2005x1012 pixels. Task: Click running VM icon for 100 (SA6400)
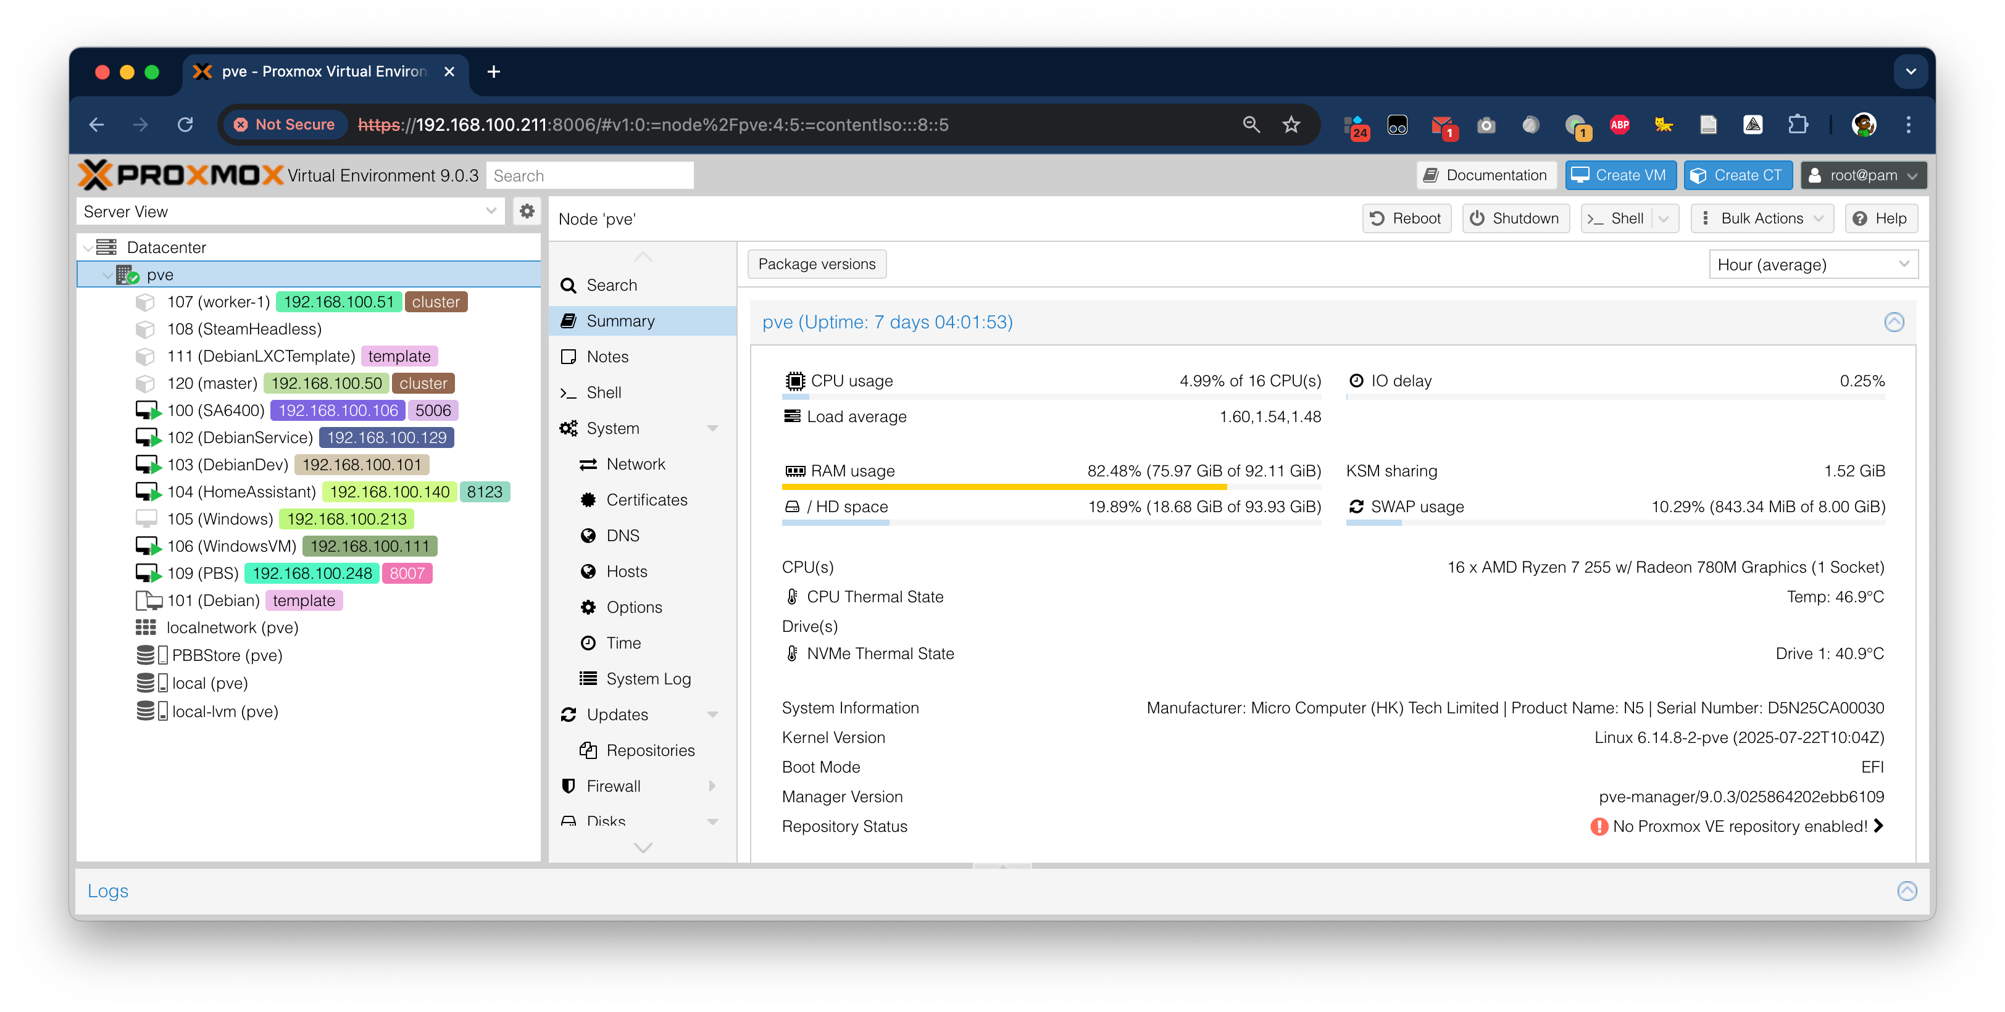(148, 411)
